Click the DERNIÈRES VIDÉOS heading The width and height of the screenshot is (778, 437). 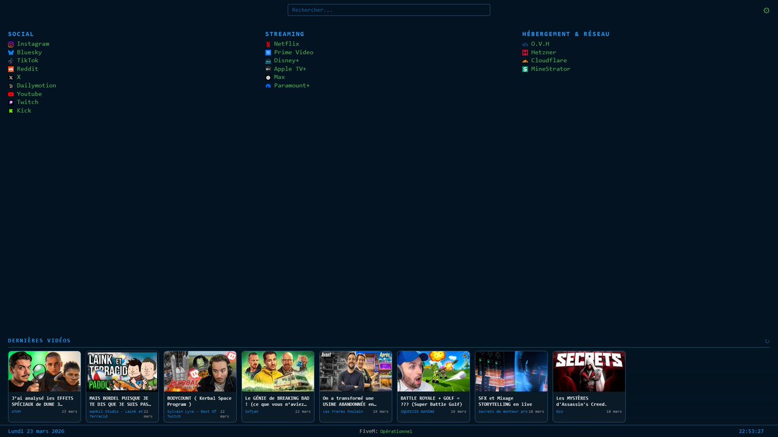[40, 341]
